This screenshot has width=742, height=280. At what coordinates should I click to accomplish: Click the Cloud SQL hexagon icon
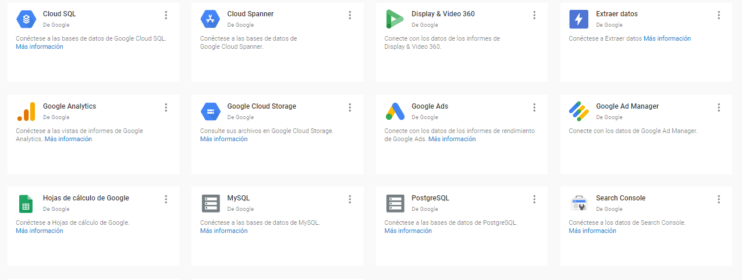[26, 19]
